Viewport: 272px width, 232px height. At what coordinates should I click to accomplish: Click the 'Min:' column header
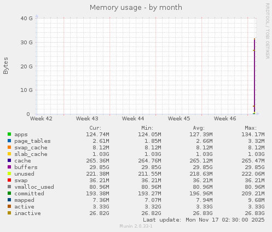(x=147, y=128)
